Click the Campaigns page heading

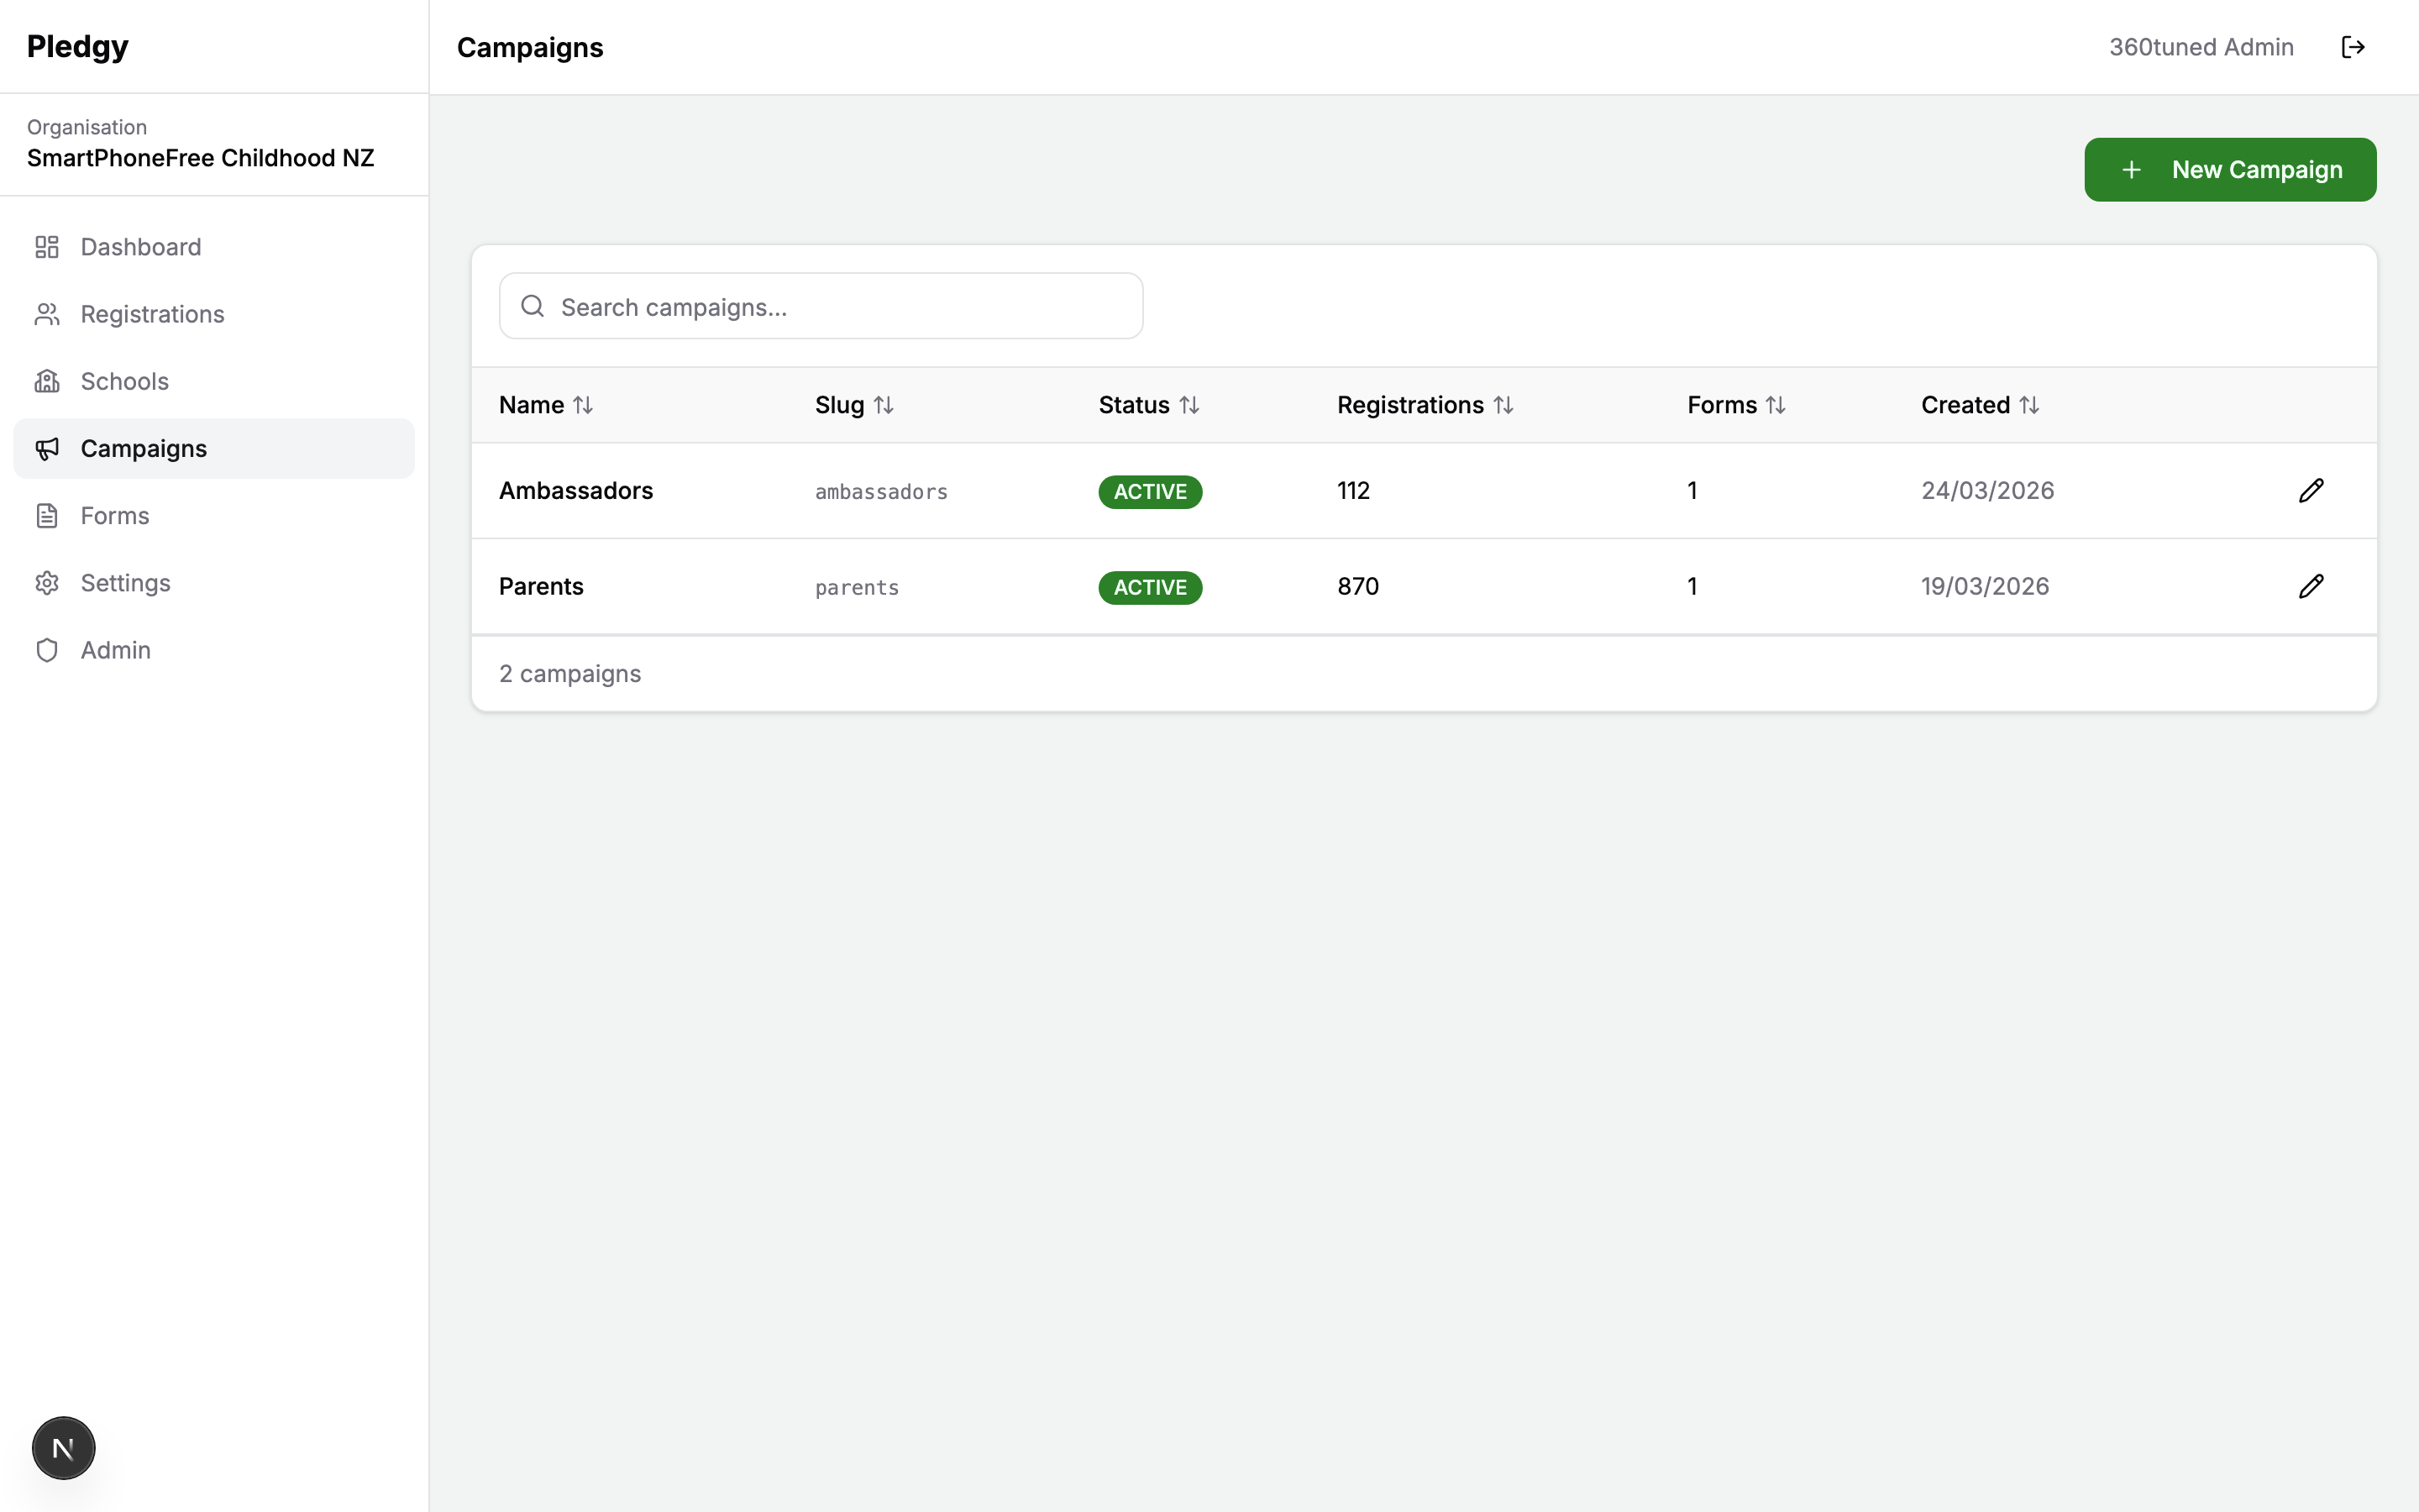click(x=530, y=48)
